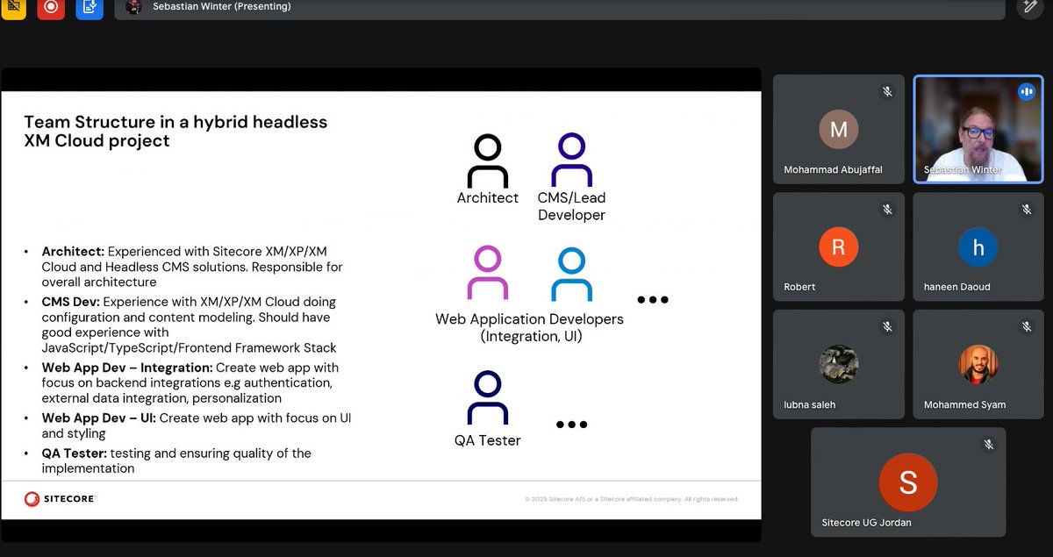Select the M avatar of Mohammad Abujaffal
The width and height of the screenshot is (1053, 557).
pyautogui.click(x=838, y=129)
